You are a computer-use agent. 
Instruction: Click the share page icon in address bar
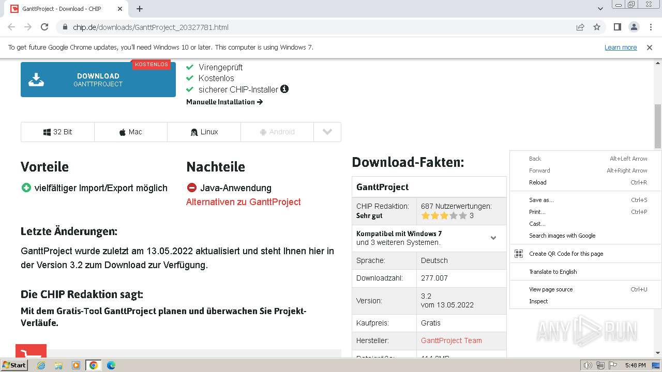580,27
